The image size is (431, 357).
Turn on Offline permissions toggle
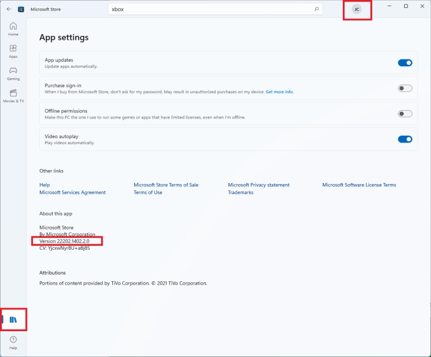405,113
